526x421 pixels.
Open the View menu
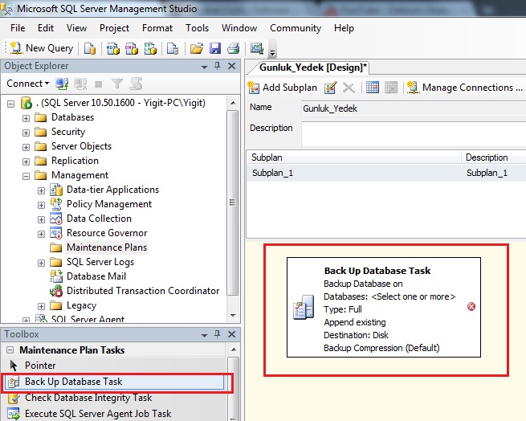(x=76, y=28)
